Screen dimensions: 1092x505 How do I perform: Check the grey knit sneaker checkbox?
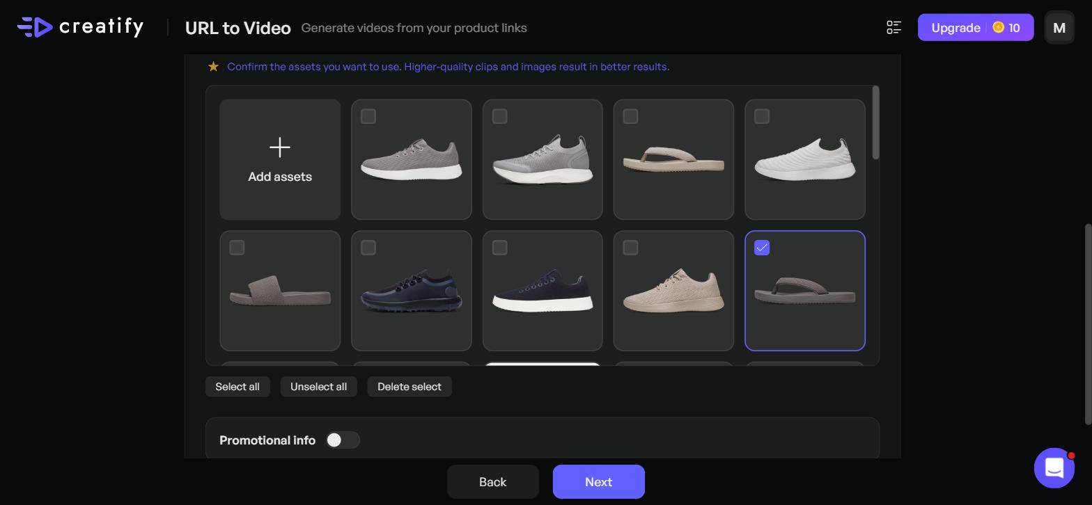(368, 116)
